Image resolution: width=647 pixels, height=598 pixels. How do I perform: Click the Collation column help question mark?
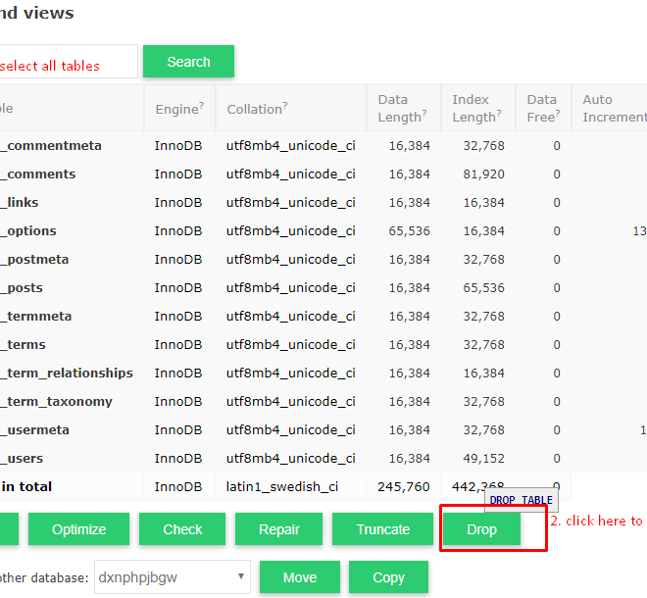tap(285, 105)
